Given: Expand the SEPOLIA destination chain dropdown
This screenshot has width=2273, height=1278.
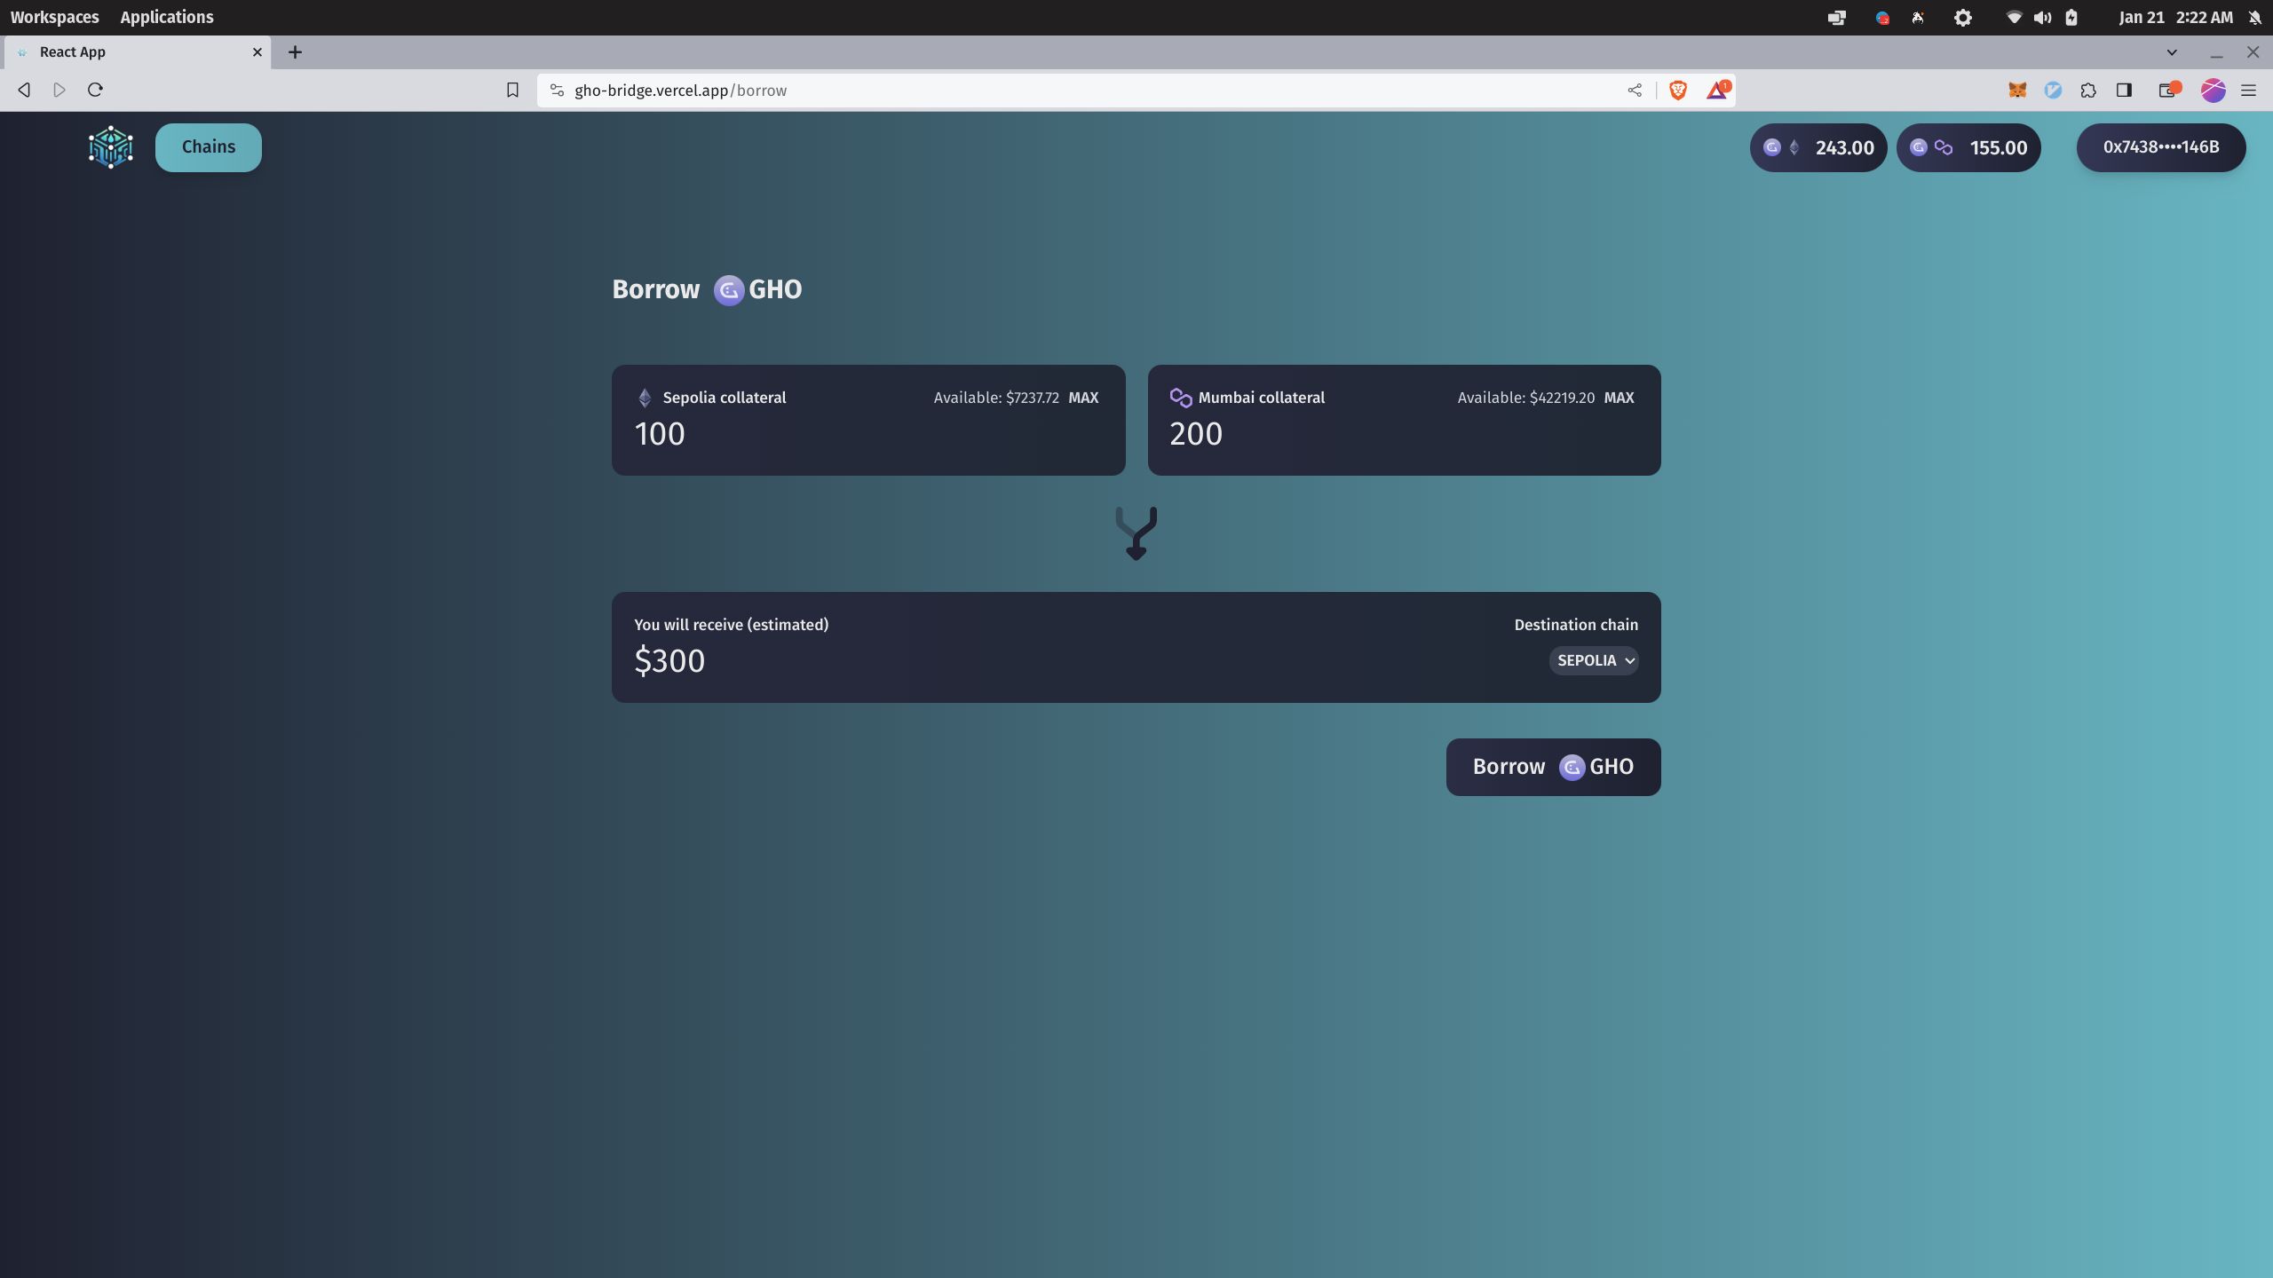Looking at the screenshot, I should [1594, 660].
